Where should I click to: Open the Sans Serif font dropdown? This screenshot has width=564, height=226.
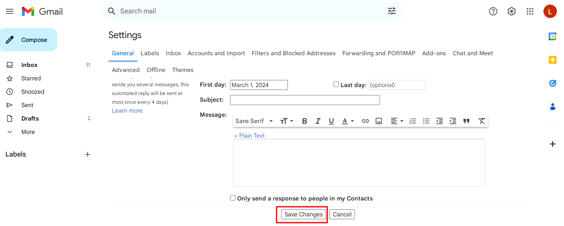[x=254, y=121]
